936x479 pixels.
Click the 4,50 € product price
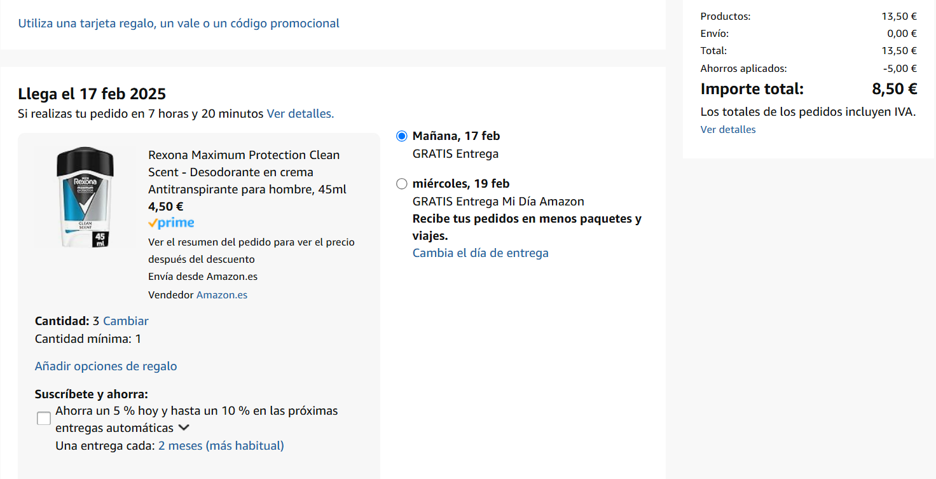(x=166, y=207)
